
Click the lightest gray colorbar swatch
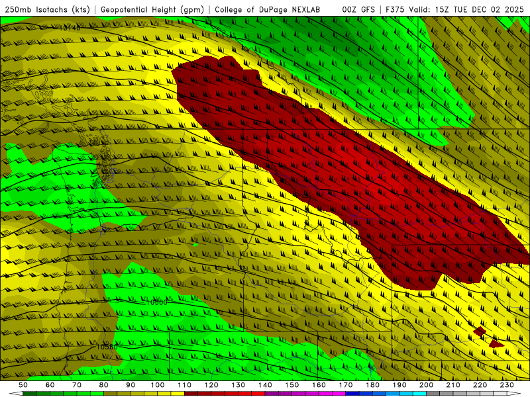[x=500, y=394]
